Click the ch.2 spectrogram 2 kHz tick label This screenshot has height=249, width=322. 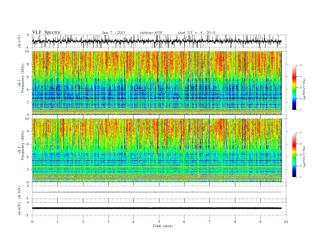28,169
